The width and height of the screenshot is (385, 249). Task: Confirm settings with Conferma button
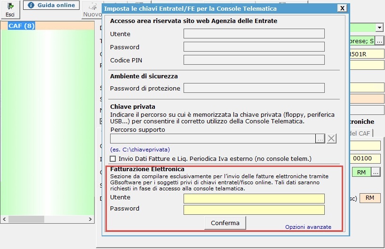225,223
